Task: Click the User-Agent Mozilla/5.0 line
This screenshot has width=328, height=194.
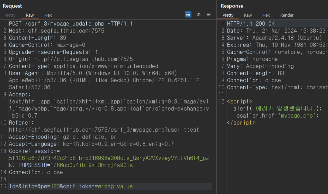Action: (93, 73)
